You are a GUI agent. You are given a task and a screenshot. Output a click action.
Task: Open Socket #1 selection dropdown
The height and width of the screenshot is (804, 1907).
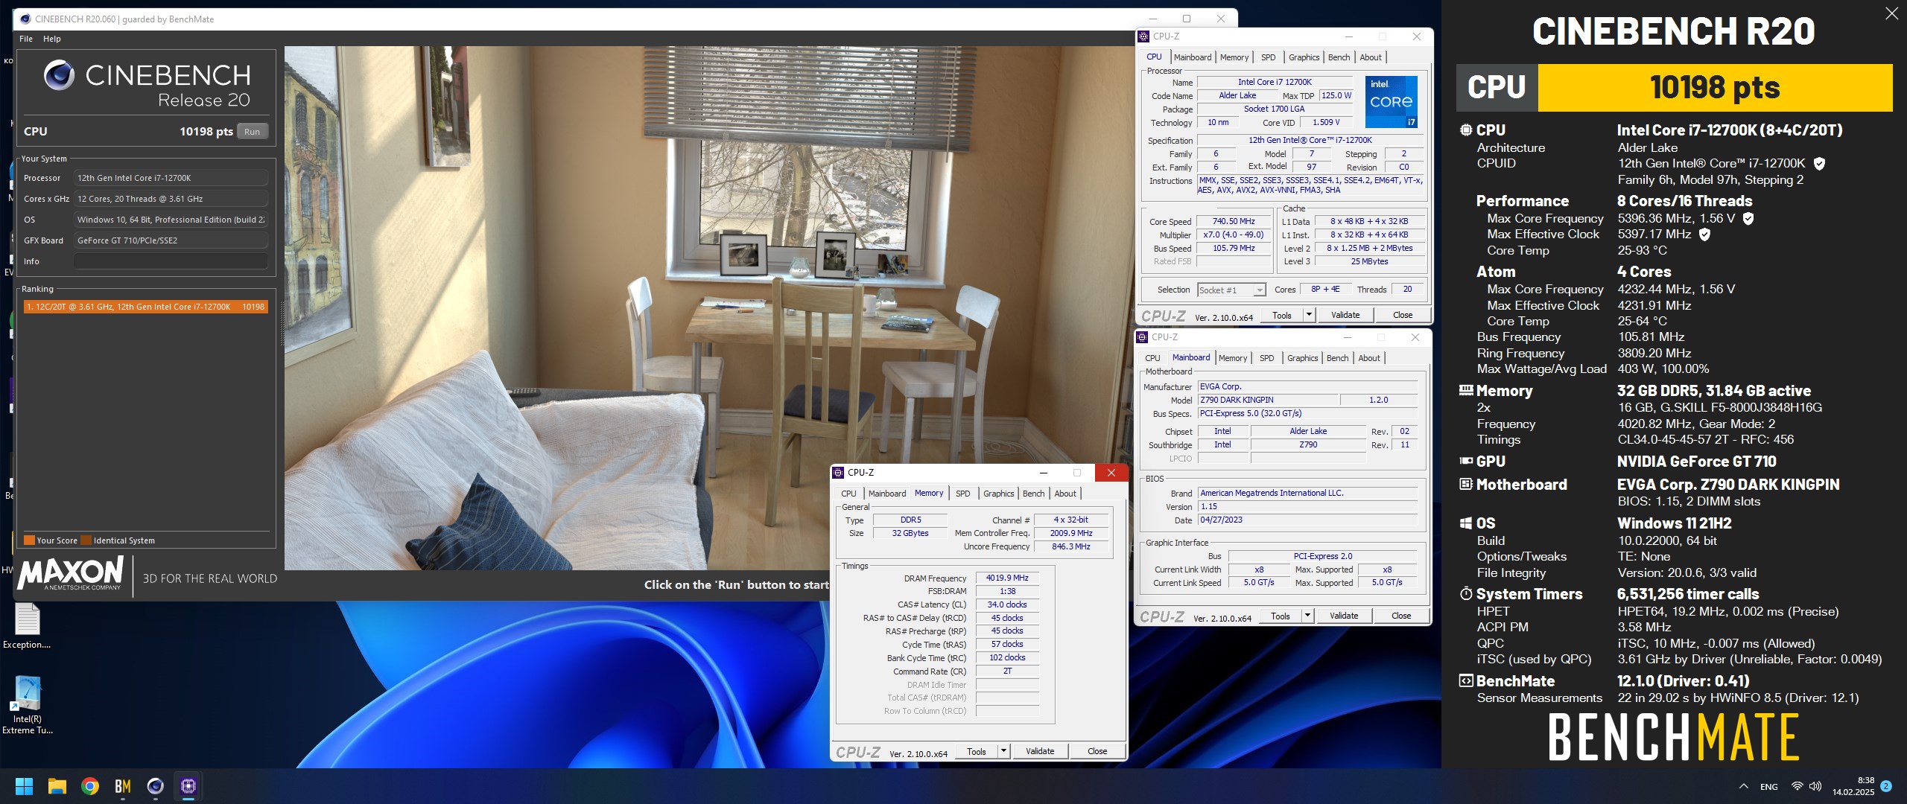pyautogui.click(x=1231, y=290)
